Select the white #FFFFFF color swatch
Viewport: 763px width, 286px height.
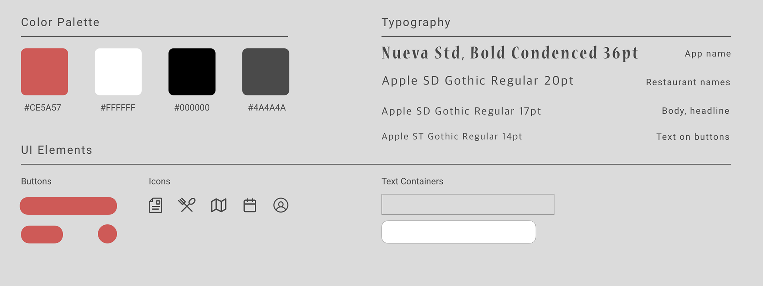click(118, 72)
